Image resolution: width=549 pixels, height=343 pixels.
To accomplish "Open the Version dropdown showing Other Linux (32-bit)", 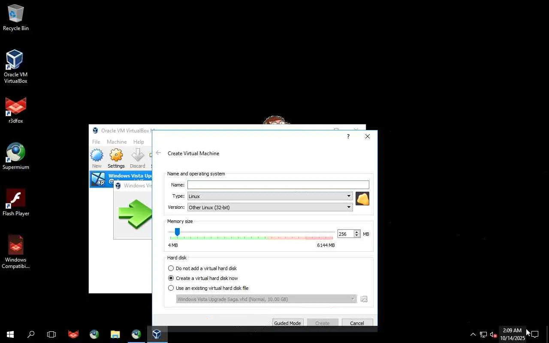I will coord(270,208).
